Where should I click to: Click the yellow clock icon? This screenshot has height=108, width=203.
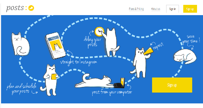point(99,32)
